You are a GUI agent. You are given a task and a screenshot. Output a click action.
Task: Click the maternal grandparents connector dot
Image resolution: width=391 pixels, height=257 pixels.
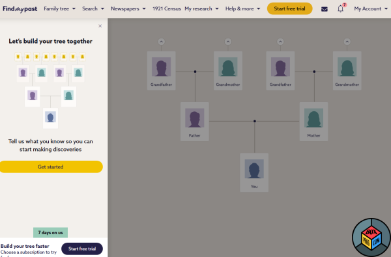(x=314, y=72)
